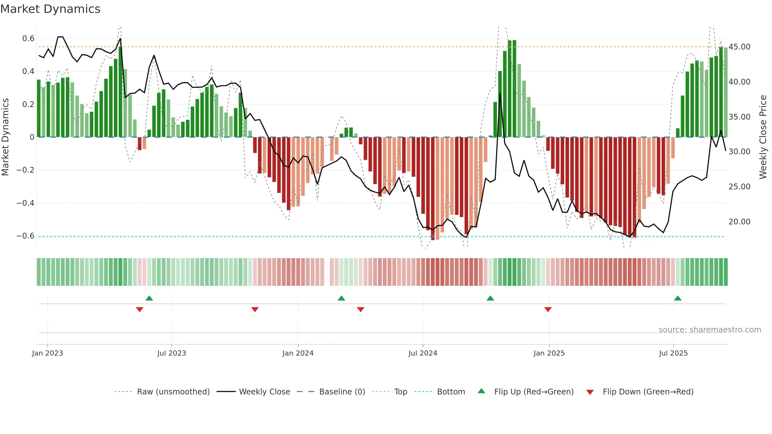
Task: Toggle the Baseline (0) legend entry
Action: [331, 392]
